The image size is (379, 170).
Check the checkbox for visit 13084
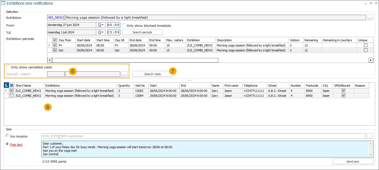click(12, 95)
